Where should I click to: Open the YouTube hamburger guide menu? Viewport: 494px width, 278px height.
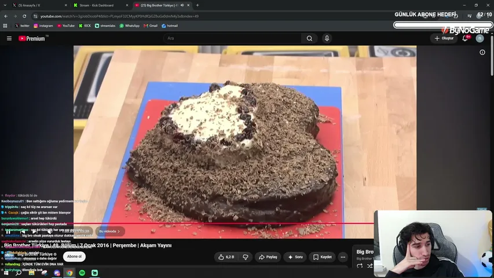9,38
